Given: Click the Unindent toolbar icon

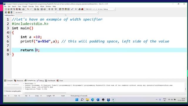Looking at the screenshot, I should [x=52, y=9].
